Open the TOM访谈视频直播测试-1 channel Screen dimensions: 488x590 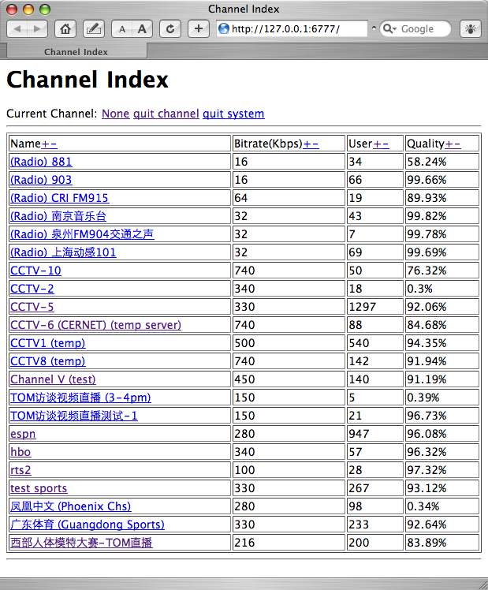coord(73,416)
